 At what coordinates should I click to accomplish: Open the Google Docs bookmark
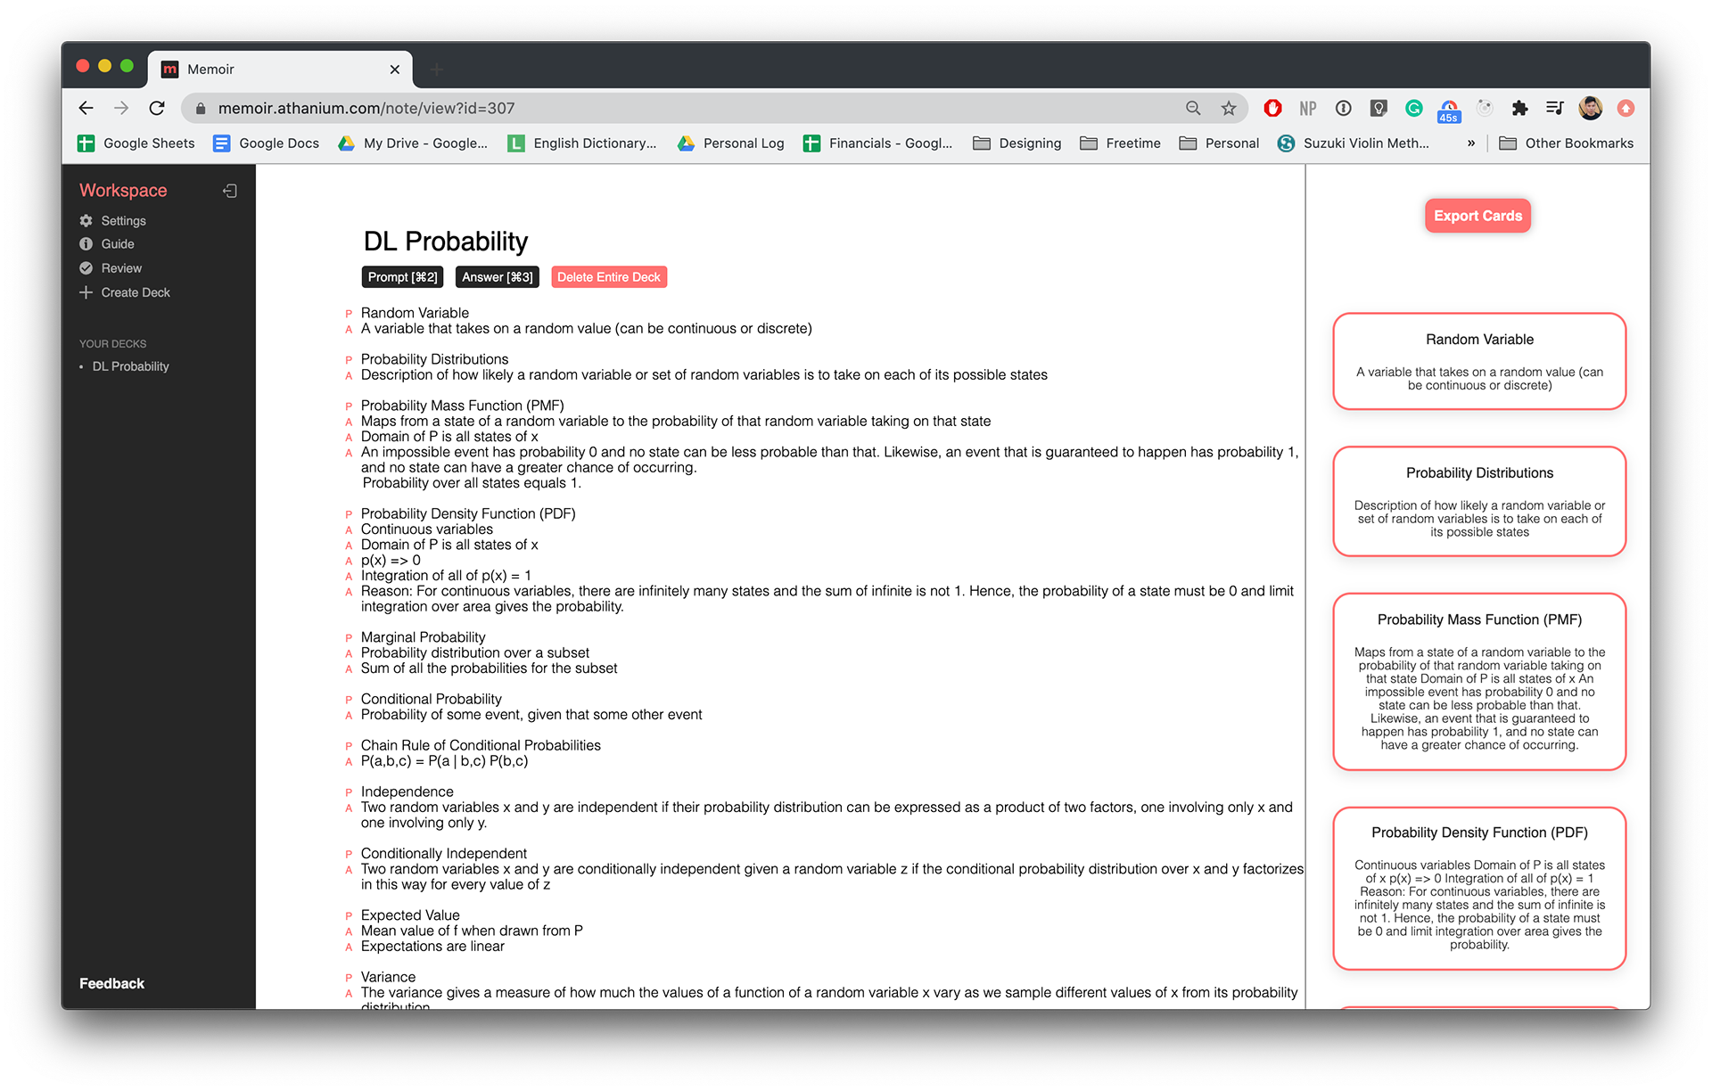tap(266, 144)
